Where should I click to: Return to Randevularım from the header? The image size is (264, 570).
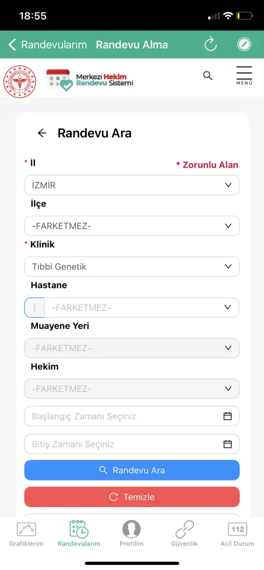tap(48, 45)
